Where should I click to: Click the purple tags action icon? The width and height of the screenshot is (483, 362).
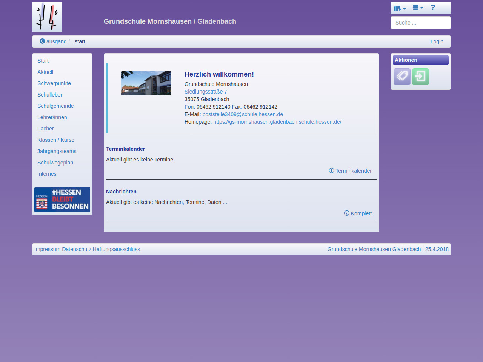pyautogui.click(x=402, y=77)
